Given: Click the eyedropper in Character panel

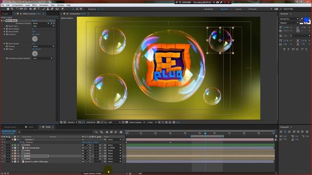Looking at the screenshot, I should pyautogui.click(x=301, y=19).
